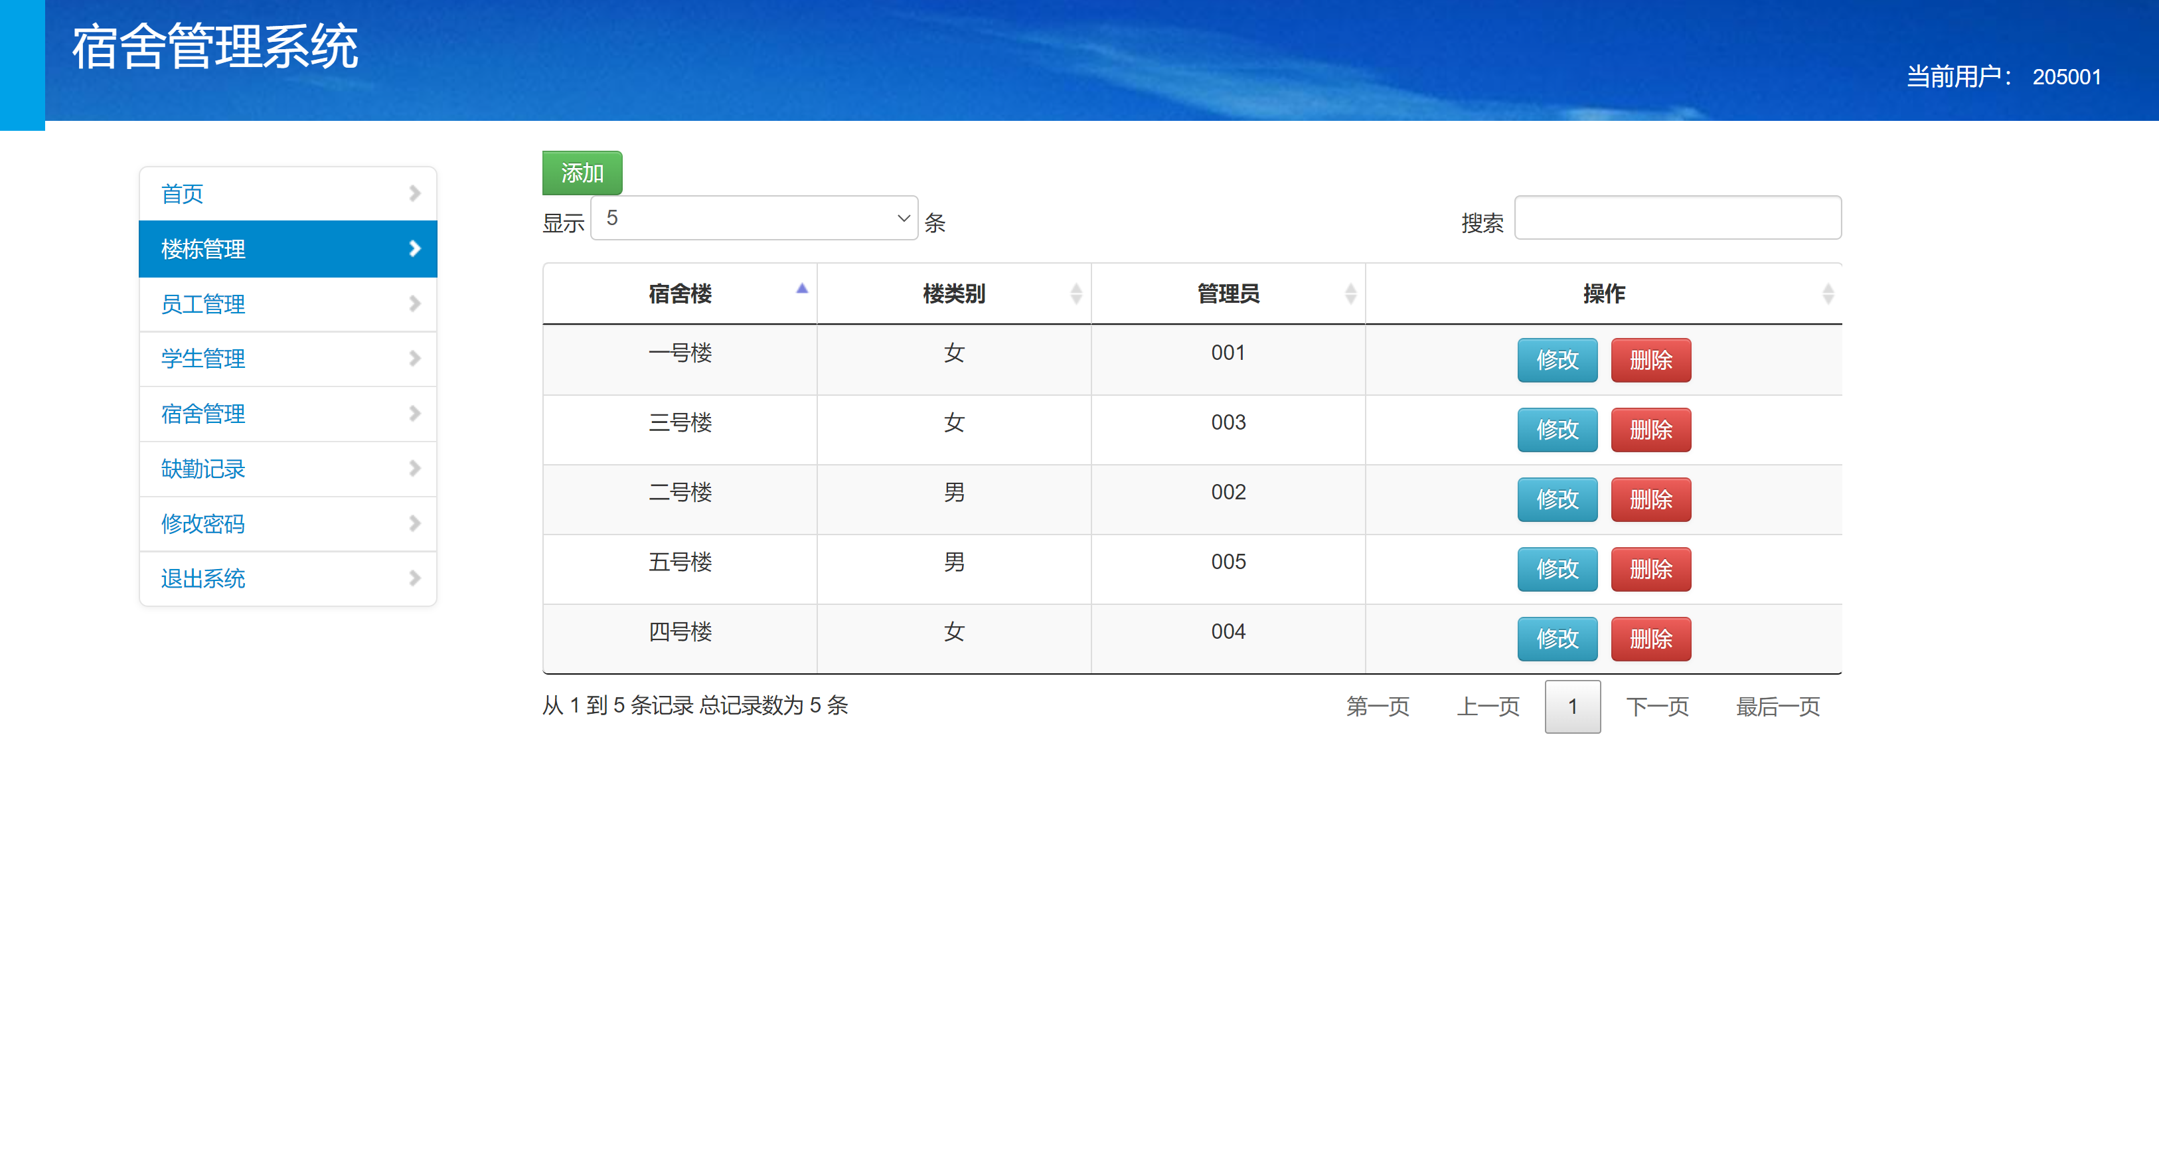Open the 显示 records-per-page dropdown

coord(753,218)
